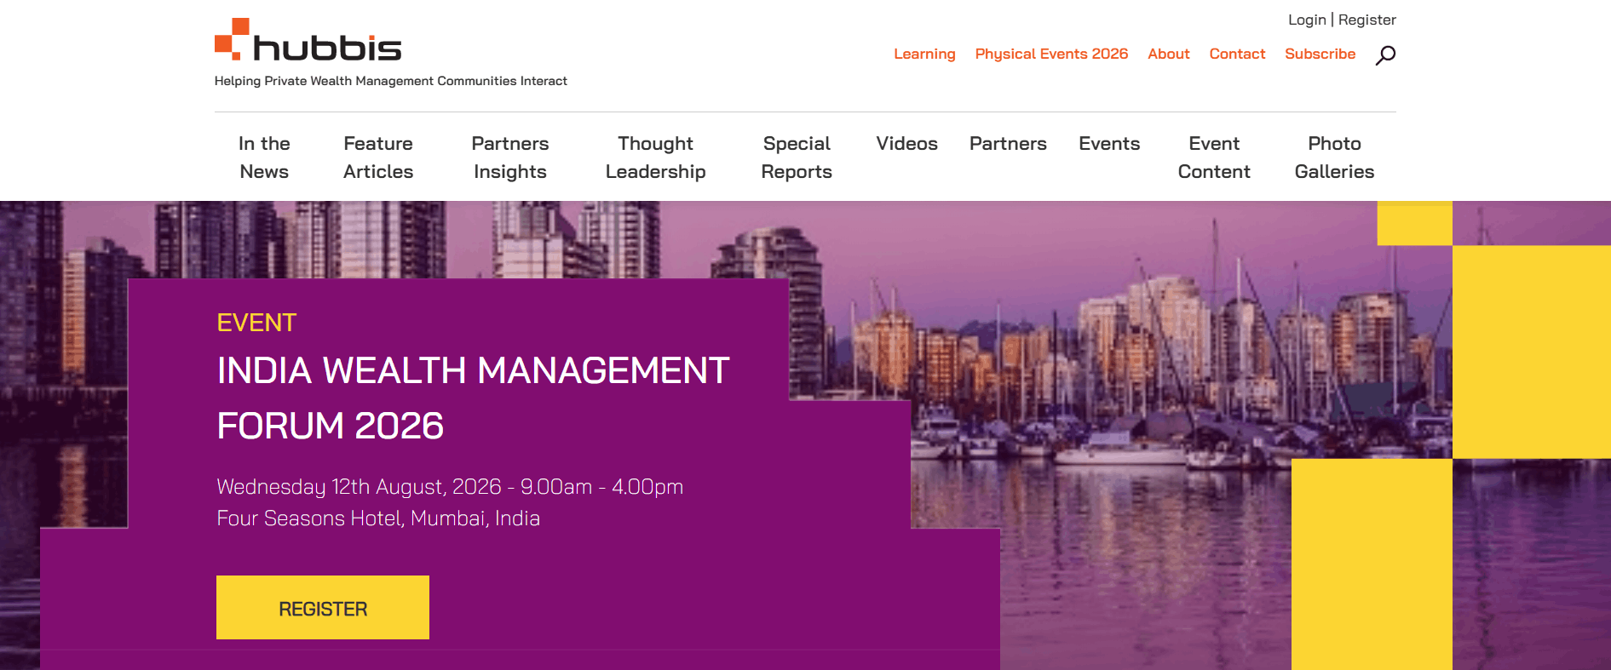Open In the News menu
This screenshot has width=1611, height=670.
coord(264,157)
